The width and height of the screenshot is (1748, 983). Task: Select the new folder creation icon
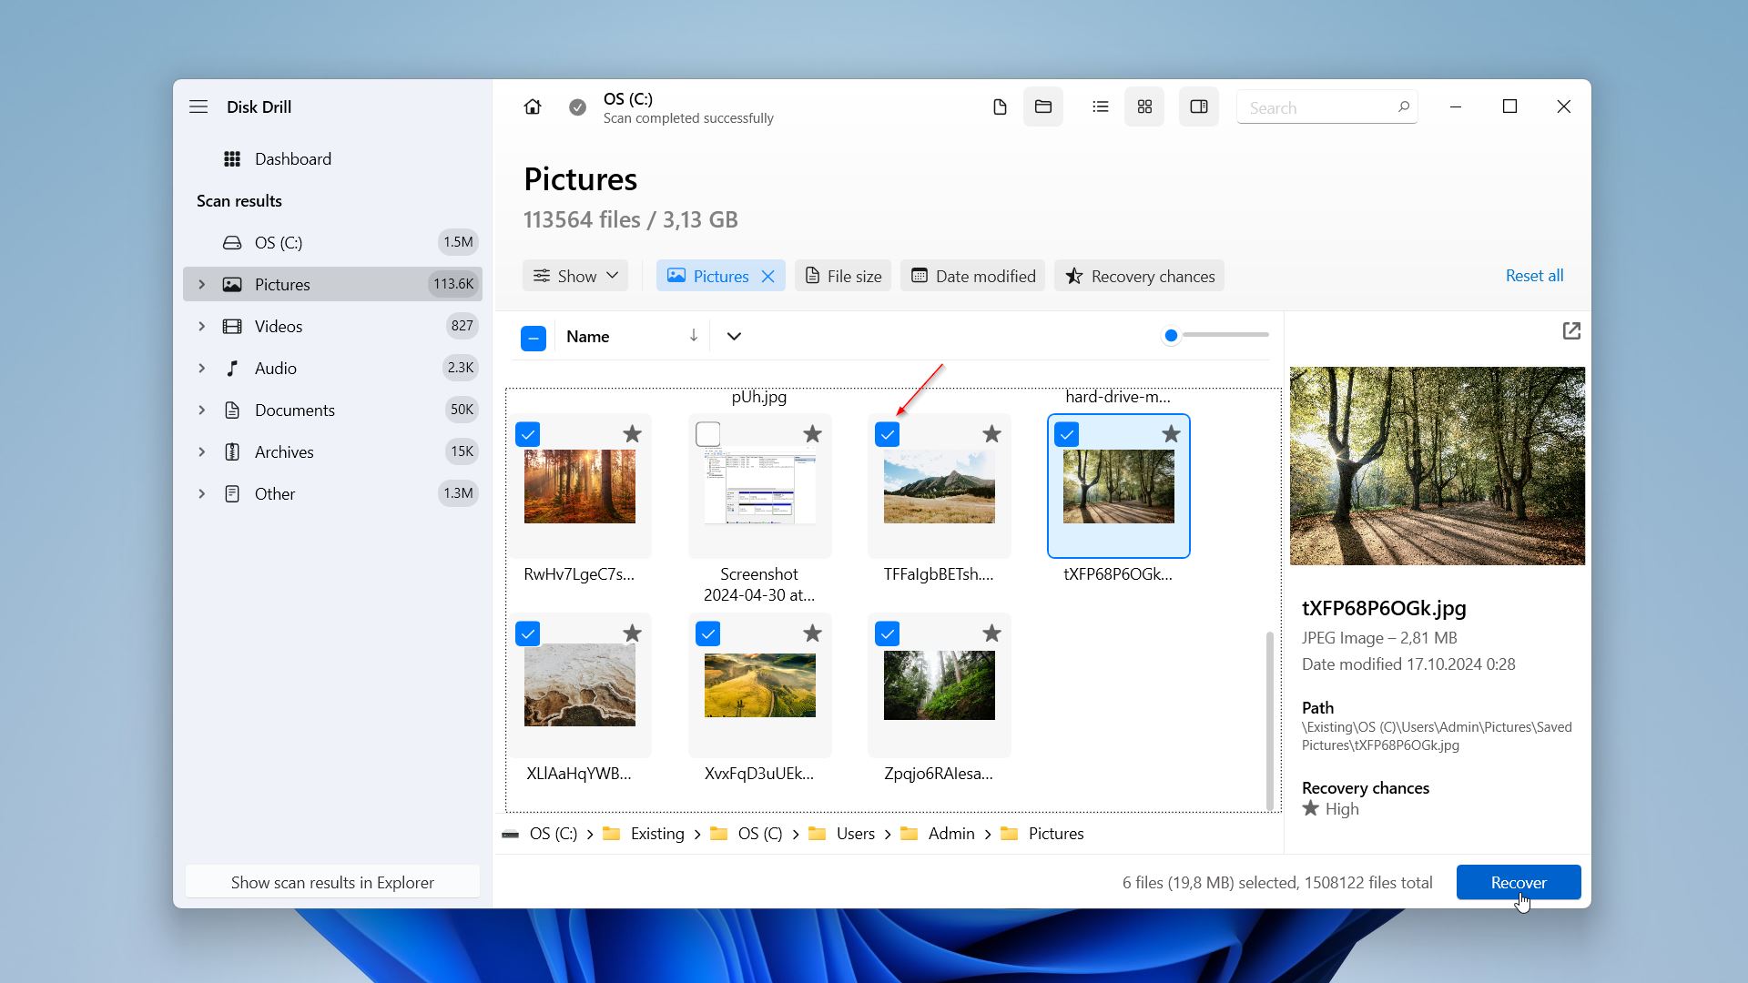point(1042,106)
